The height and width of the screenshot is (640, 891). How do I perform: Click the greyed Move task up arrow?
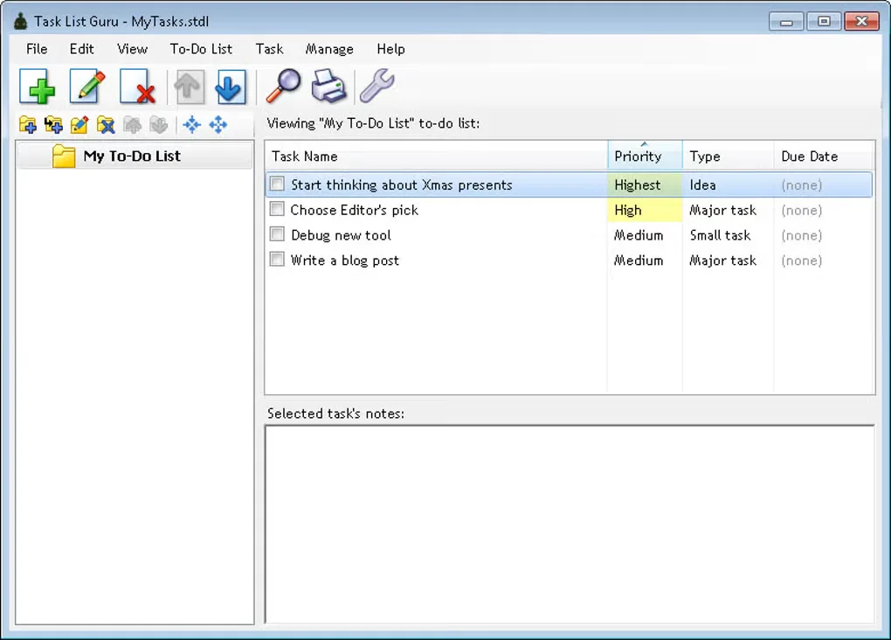pyautogui.click(x=188, y=87)
